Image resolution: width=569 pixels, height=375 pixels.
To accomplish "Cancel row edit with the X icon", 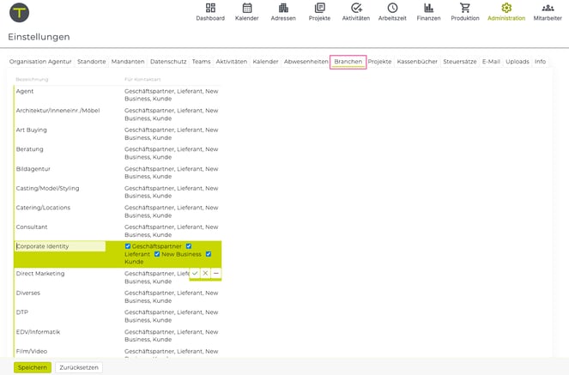I will (x=205, y=273).
